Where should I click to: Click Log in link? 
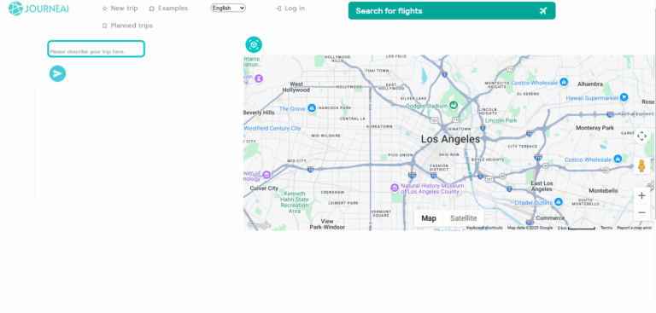click(x=290, y=9)
